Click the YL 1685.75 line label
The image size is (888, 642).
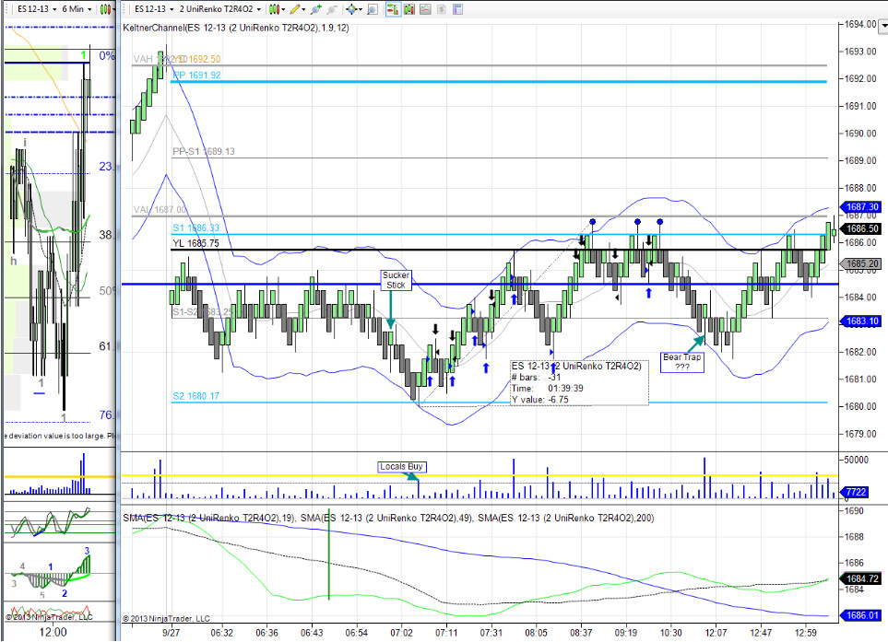click(195, 243)
